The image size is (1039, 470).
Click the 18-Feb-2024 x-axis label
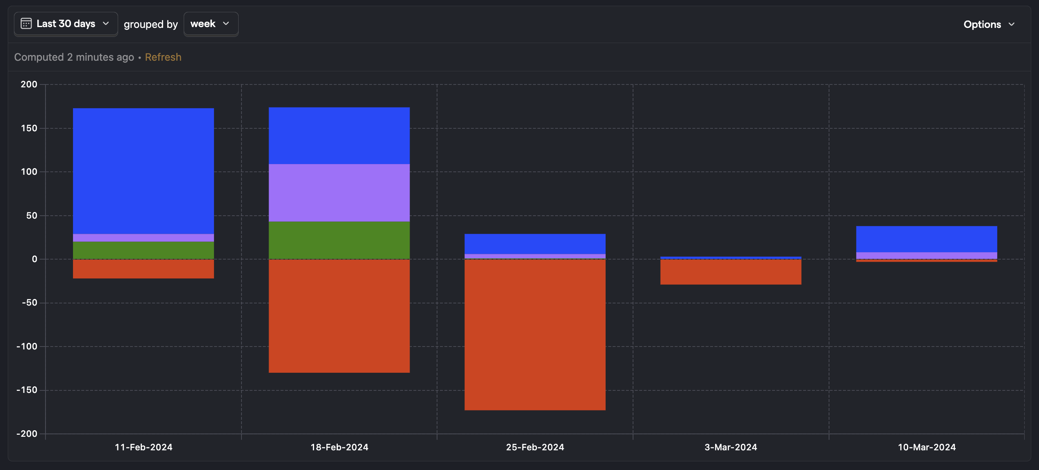click(339, 447)
